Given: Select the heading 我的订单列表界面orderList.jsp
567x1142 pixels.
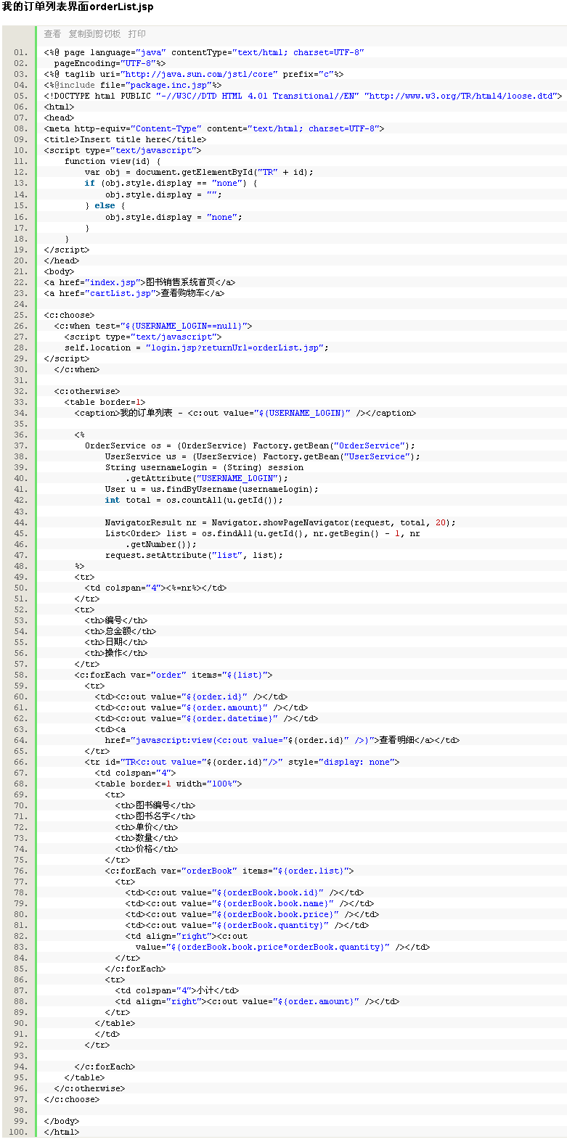Looking at the screenshot, I should pos(78,7).
